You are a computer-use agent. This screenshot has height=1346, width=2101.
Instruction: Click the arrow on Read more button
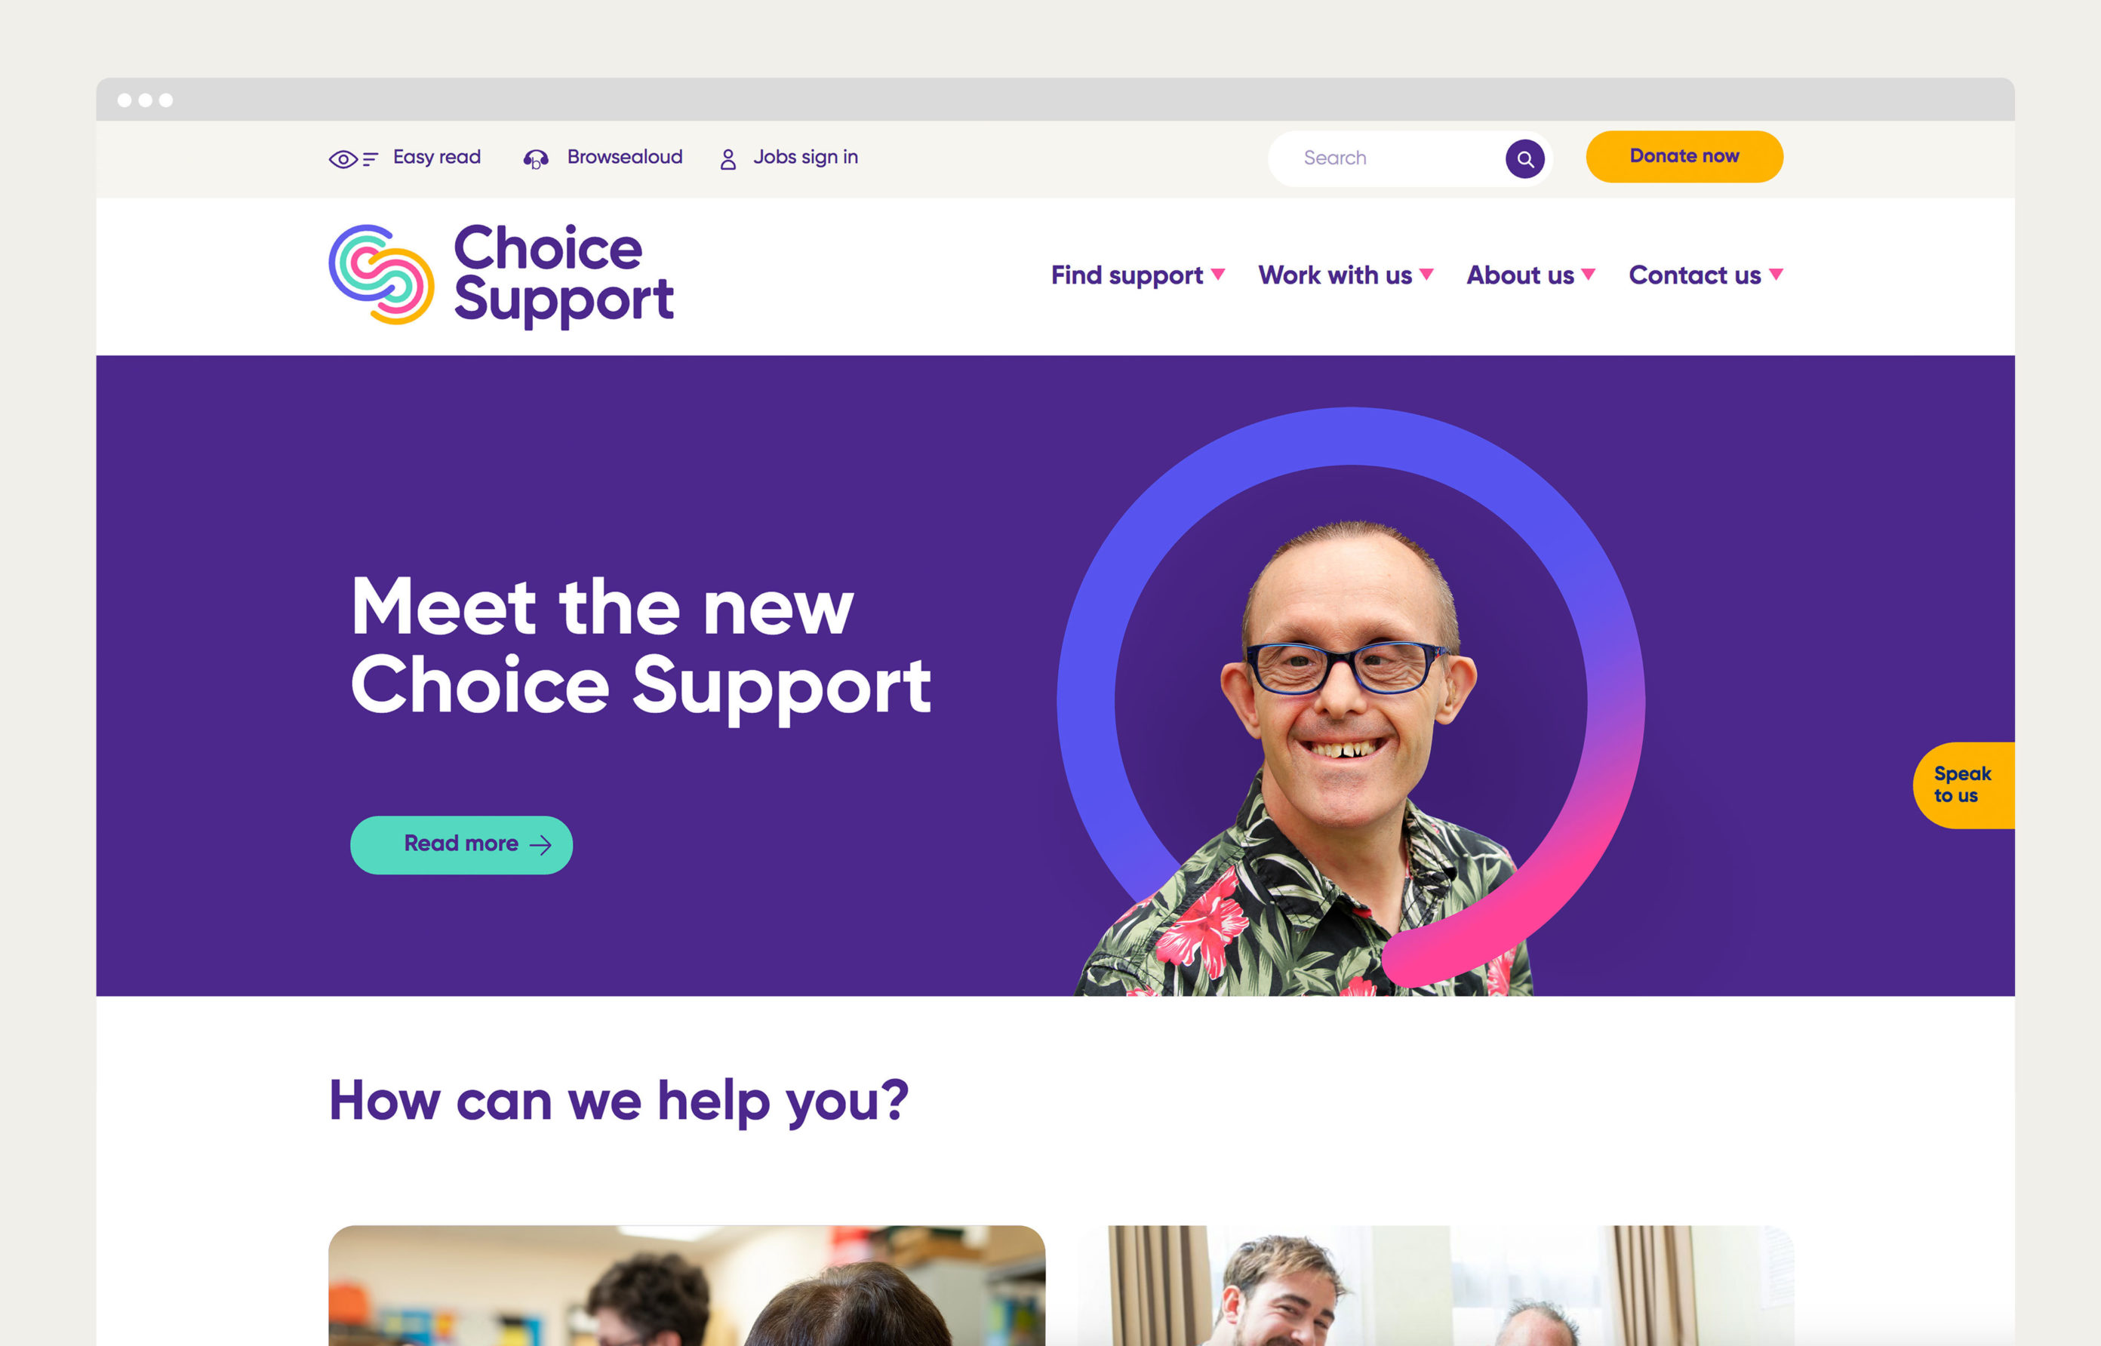click(x=541, y=844)
